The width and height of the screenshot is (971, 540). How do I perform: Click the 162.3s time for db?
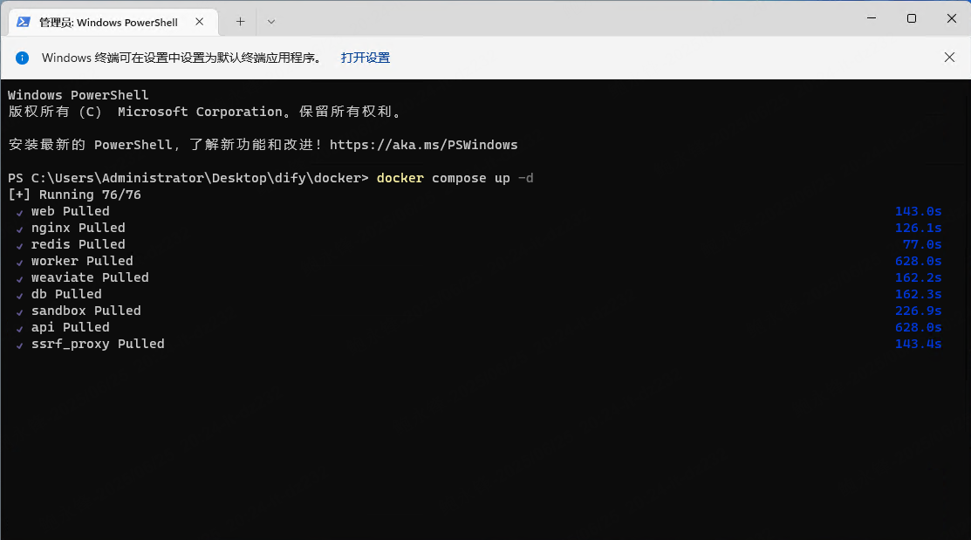point(918,294)
